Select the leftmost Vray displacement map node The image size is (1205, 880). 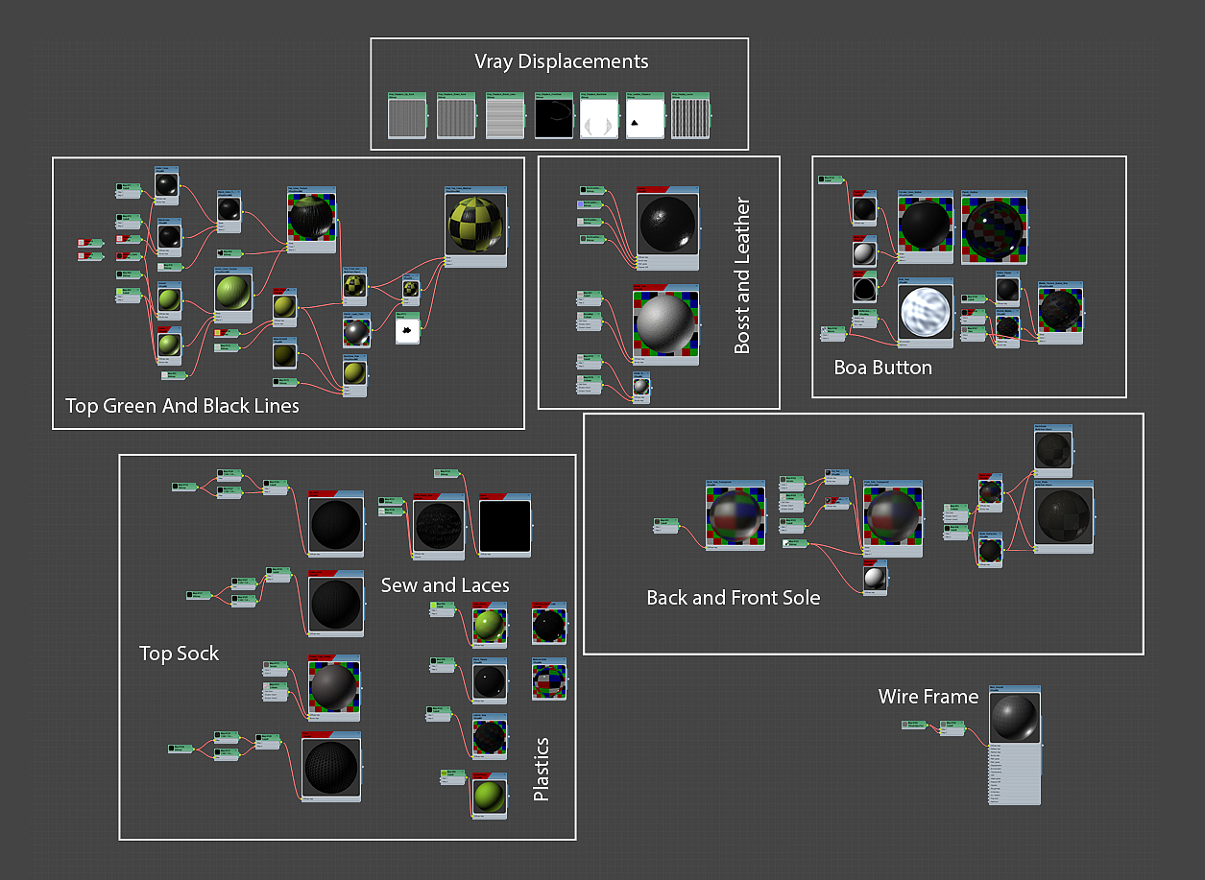[x=407, y=117]
